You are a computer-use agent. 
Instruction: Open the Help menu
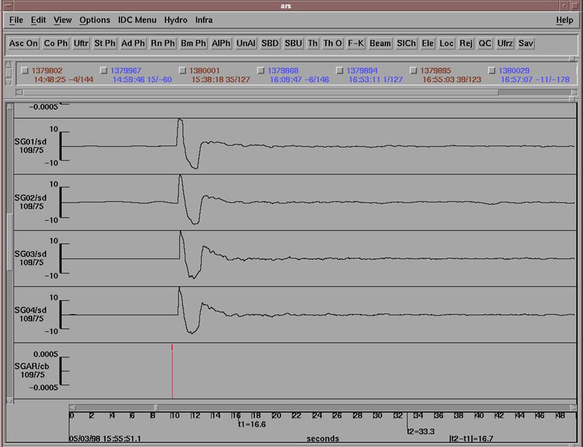pos(564,20)
